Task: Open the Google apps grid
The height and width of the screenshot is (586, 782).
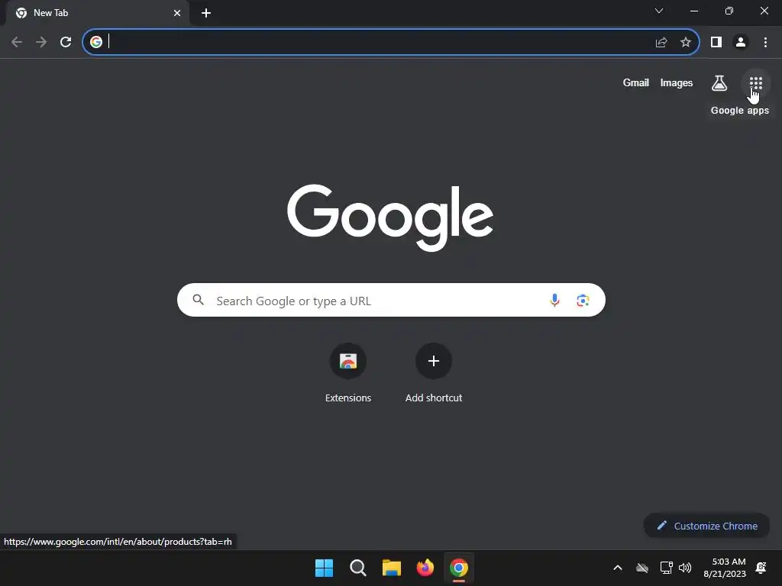Action: point(755,83)
